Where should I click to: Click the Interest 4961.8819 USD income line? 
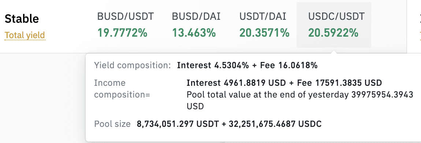(x=284, y=83)
